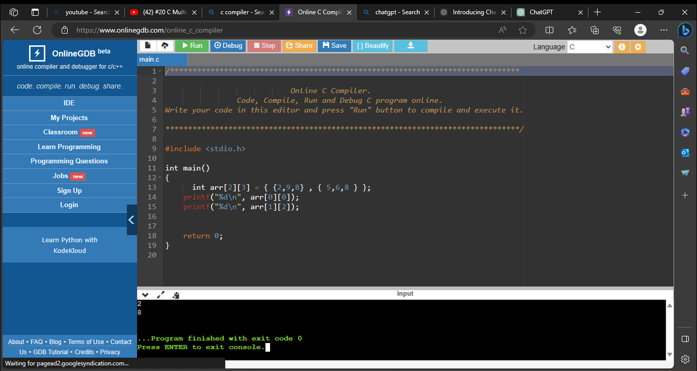697x371 pixels.
Task: Open Terms of Use footer link
Action: [86, 342]
